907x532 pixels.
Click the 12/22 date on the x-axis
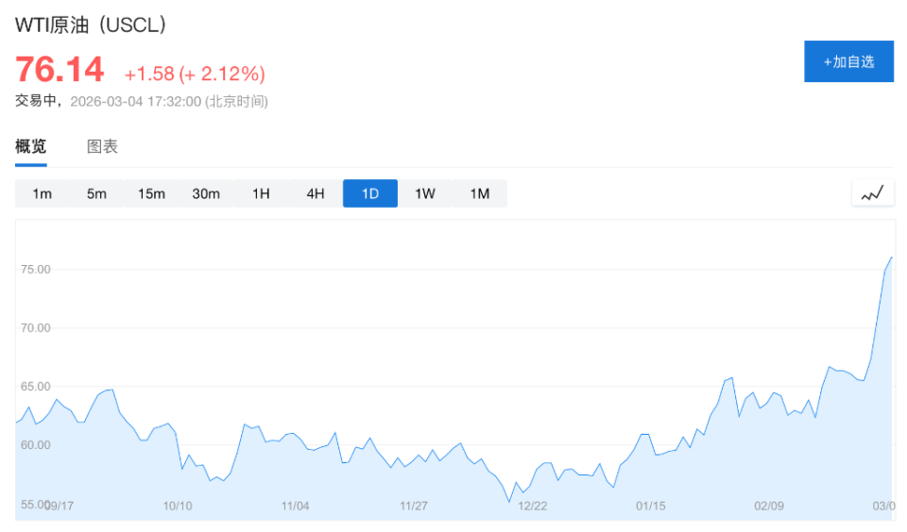[x=533, y=506]
